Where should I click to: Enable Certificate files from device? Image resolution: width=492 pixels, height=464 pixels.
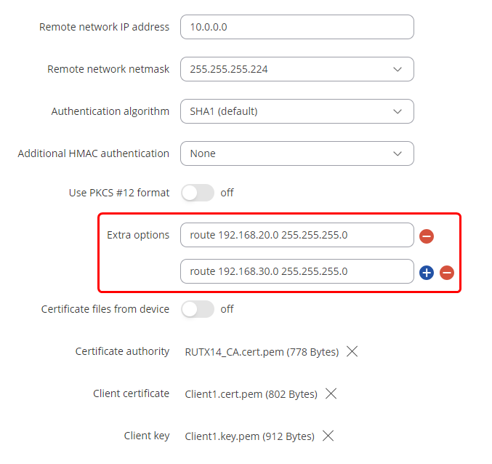point(198,309)
